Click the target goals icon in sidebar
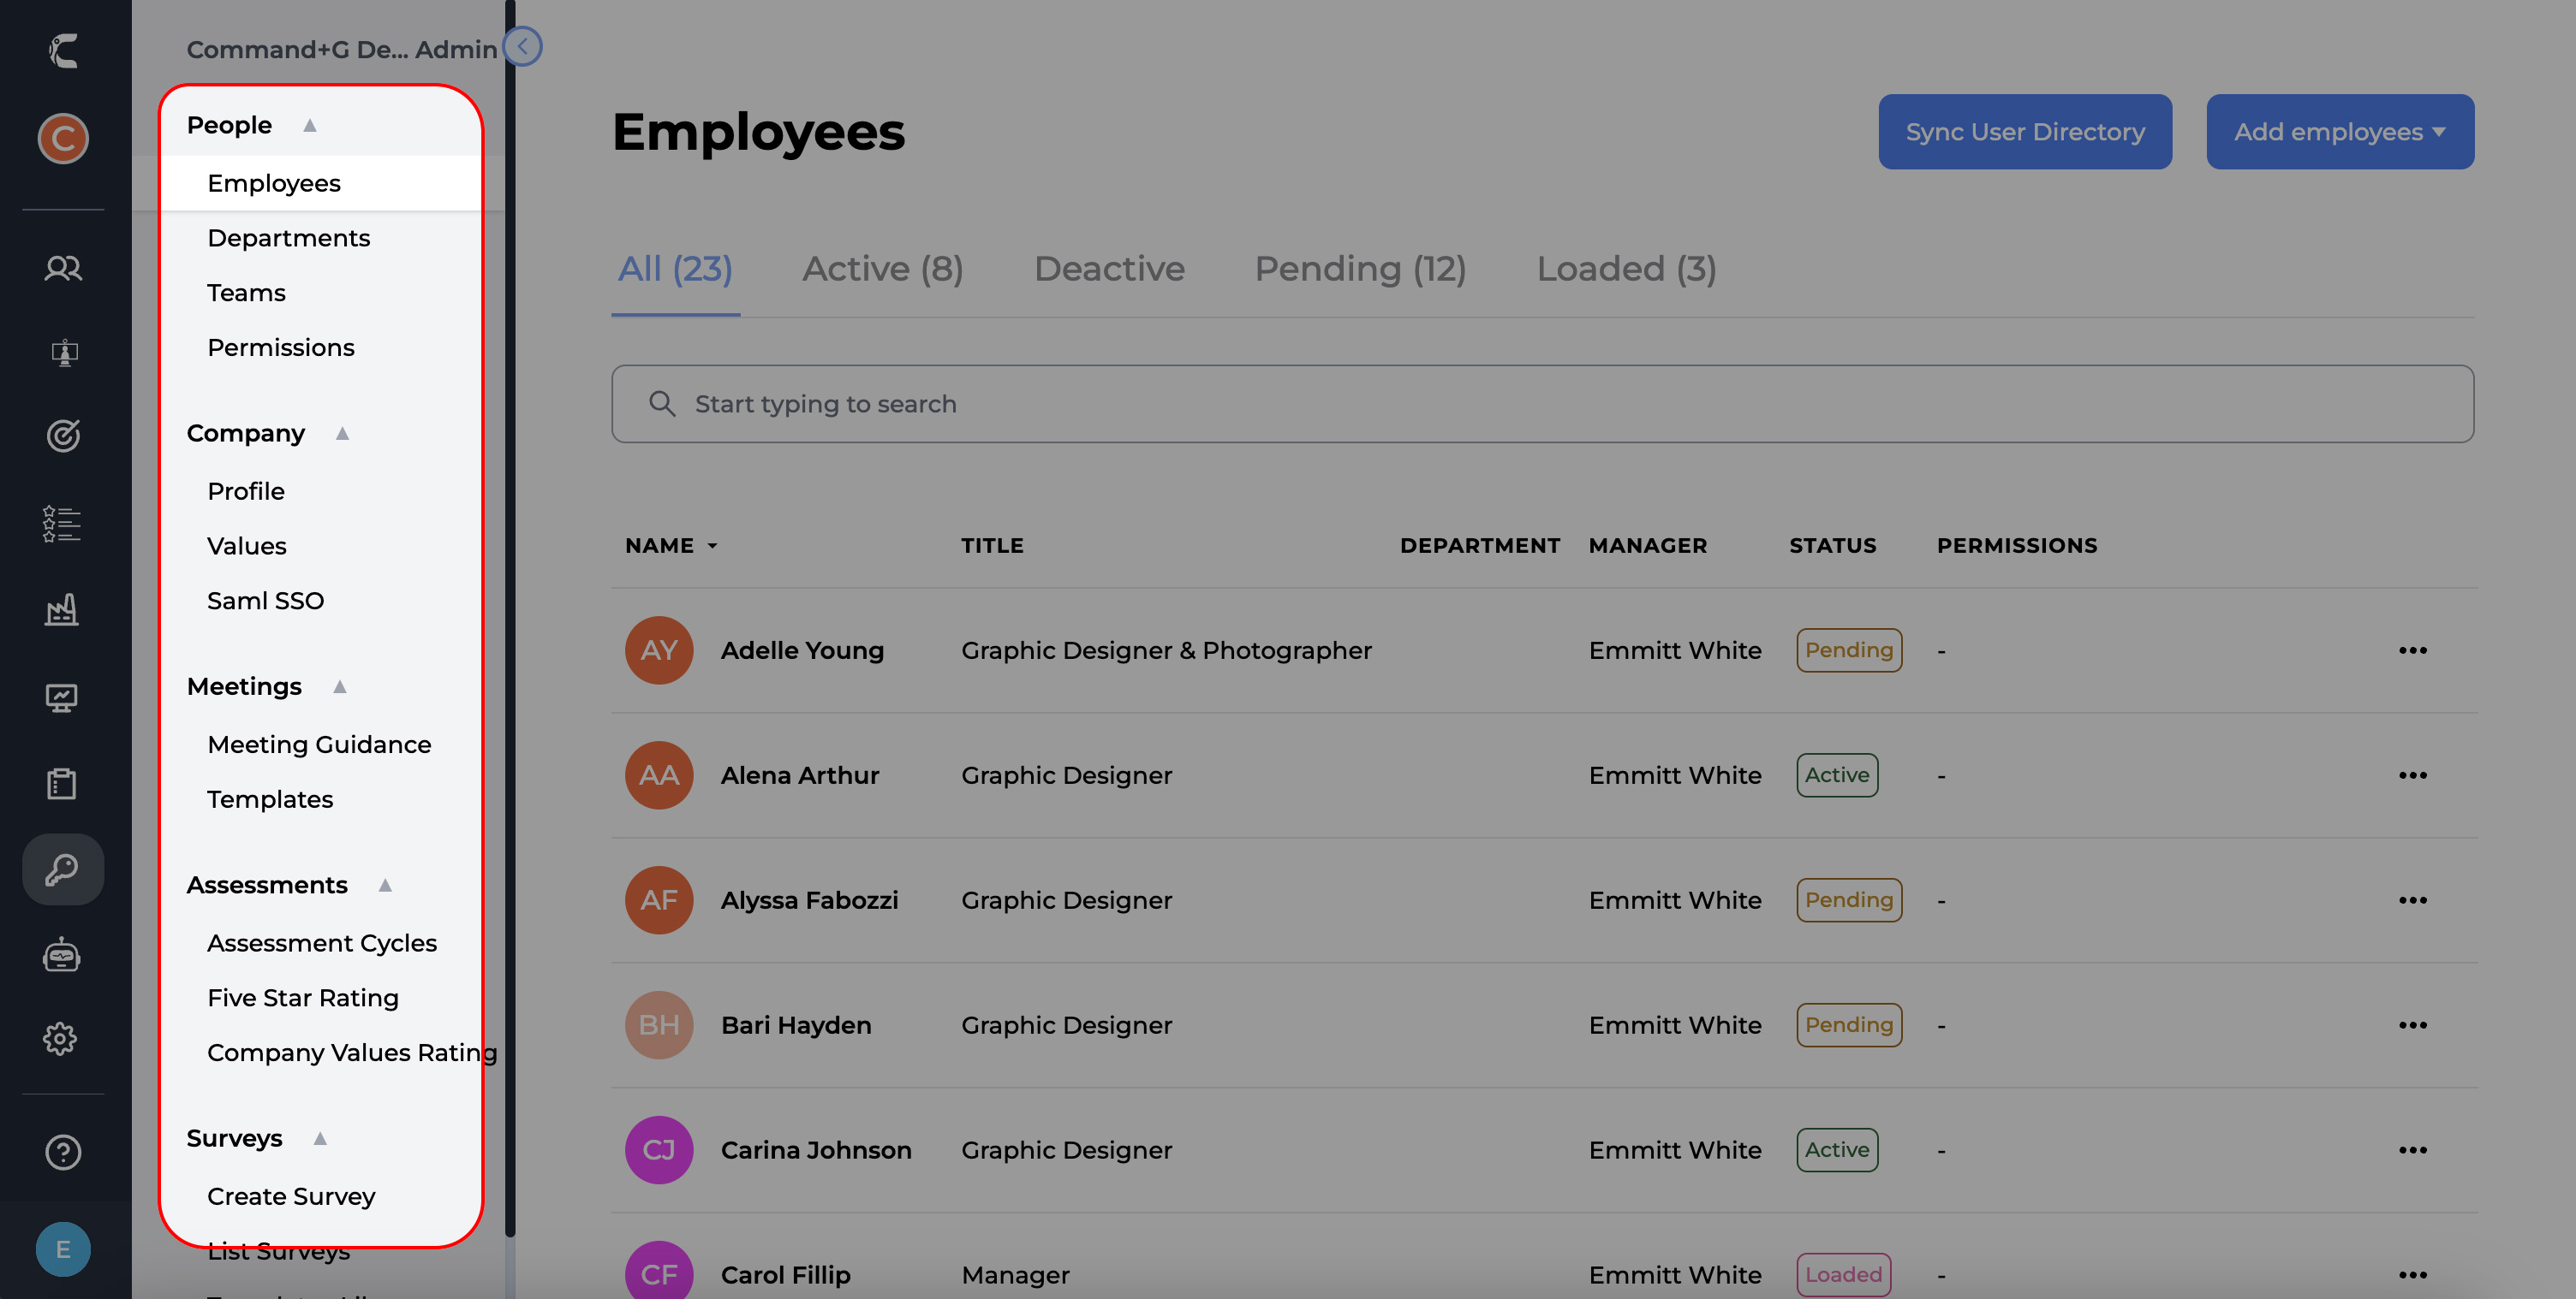 click(63, 436)
